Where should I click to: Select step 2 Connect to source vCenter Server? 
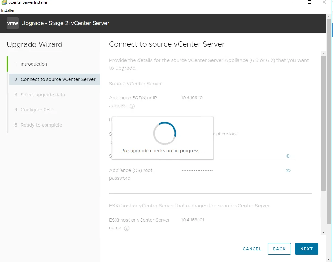(x=55, y=79)
